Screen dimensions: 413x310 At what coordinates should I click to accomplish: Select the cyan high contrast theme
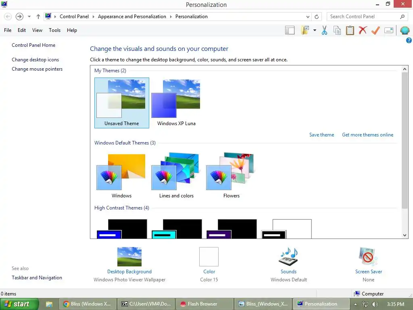[177, 229]
